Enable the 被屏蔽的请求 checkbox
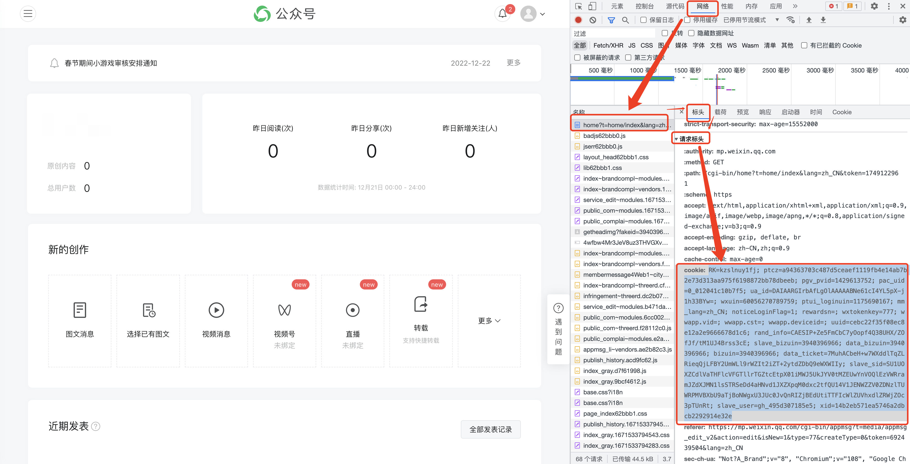Screen dimensions: 910x464 [577, 57]
